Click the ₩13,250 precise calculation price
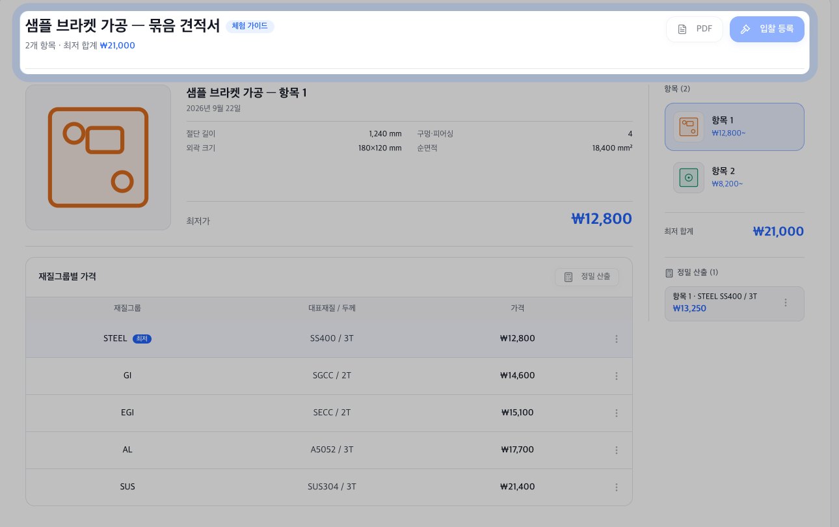Viewport: 839px width, 527px height. point(689,308)
